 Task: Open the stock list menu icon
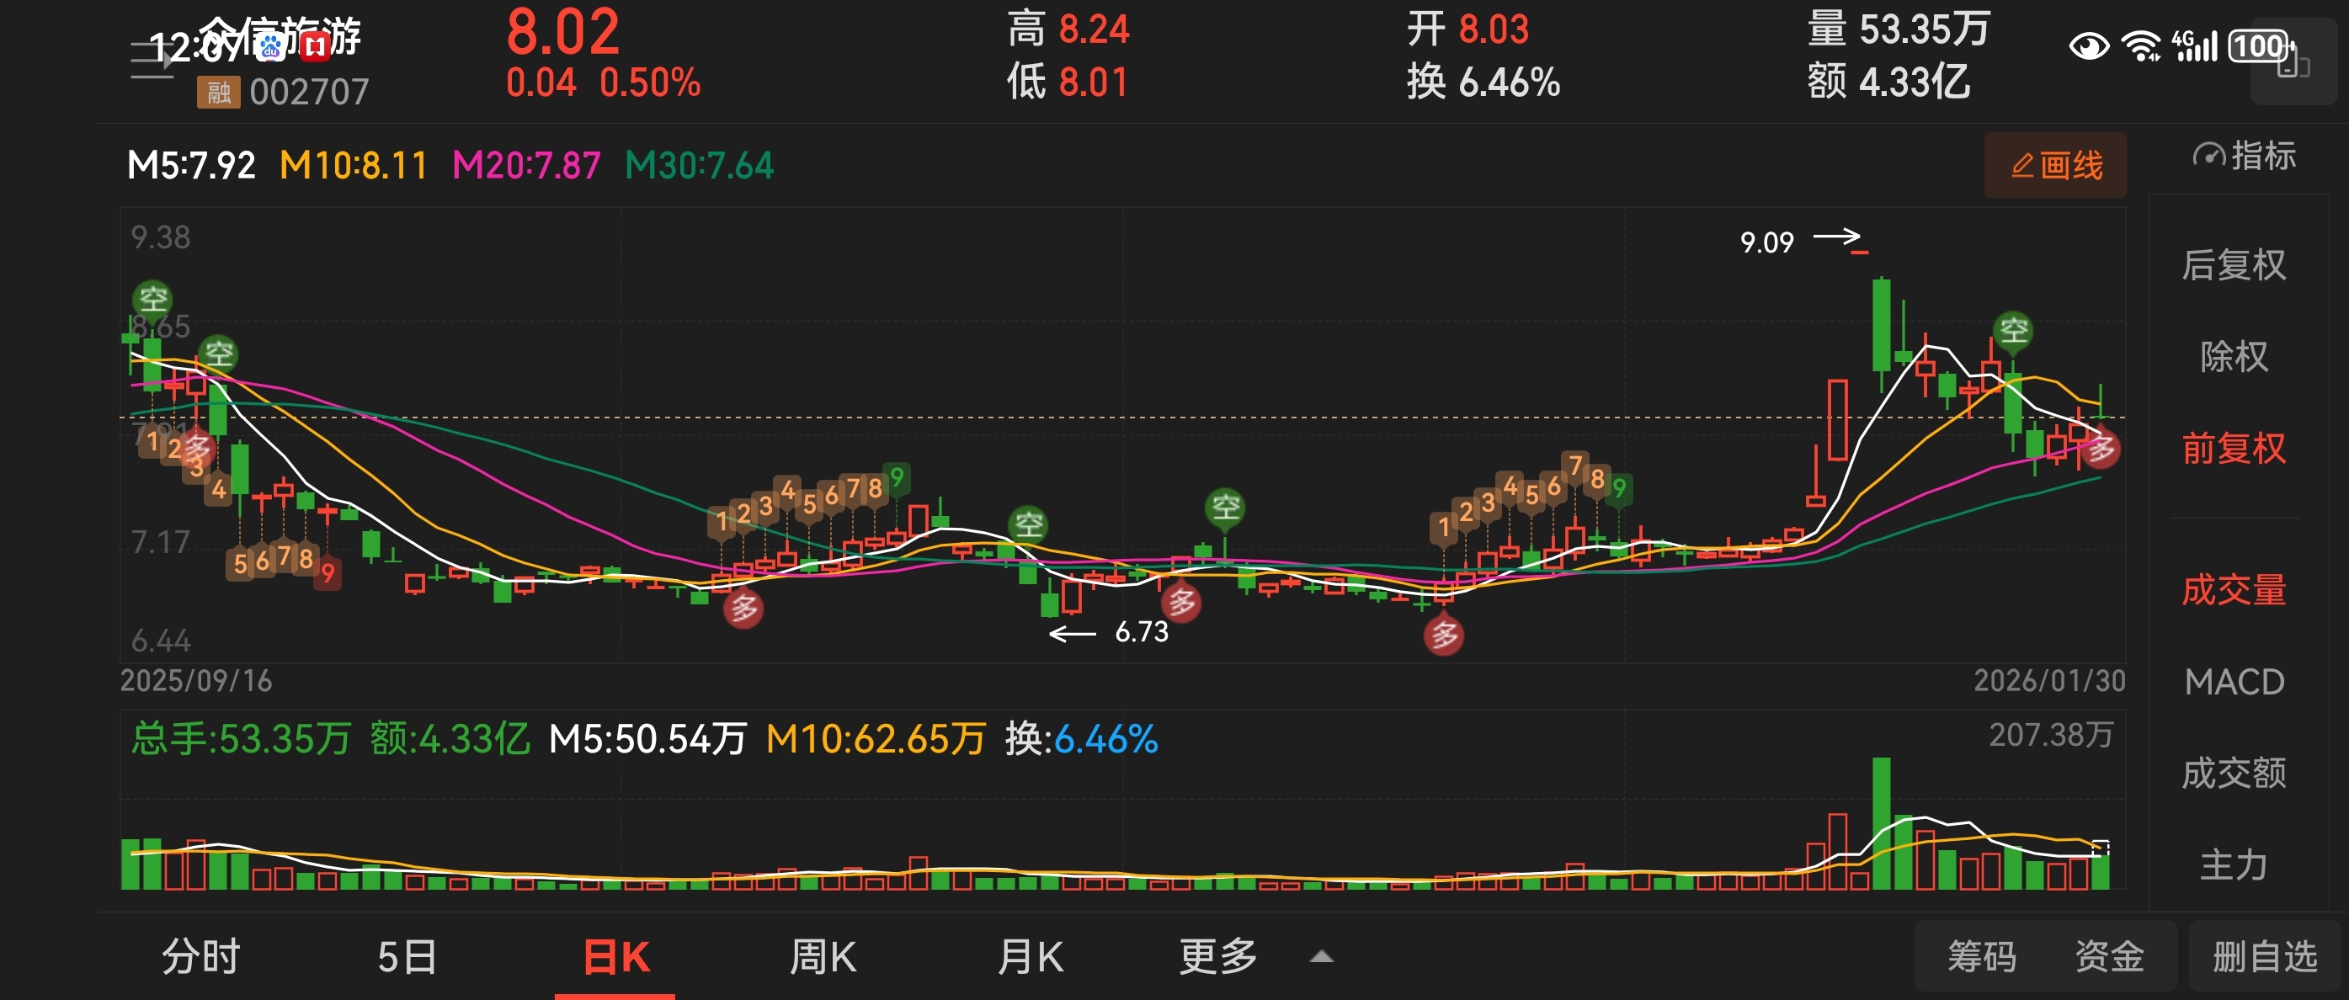152,61
